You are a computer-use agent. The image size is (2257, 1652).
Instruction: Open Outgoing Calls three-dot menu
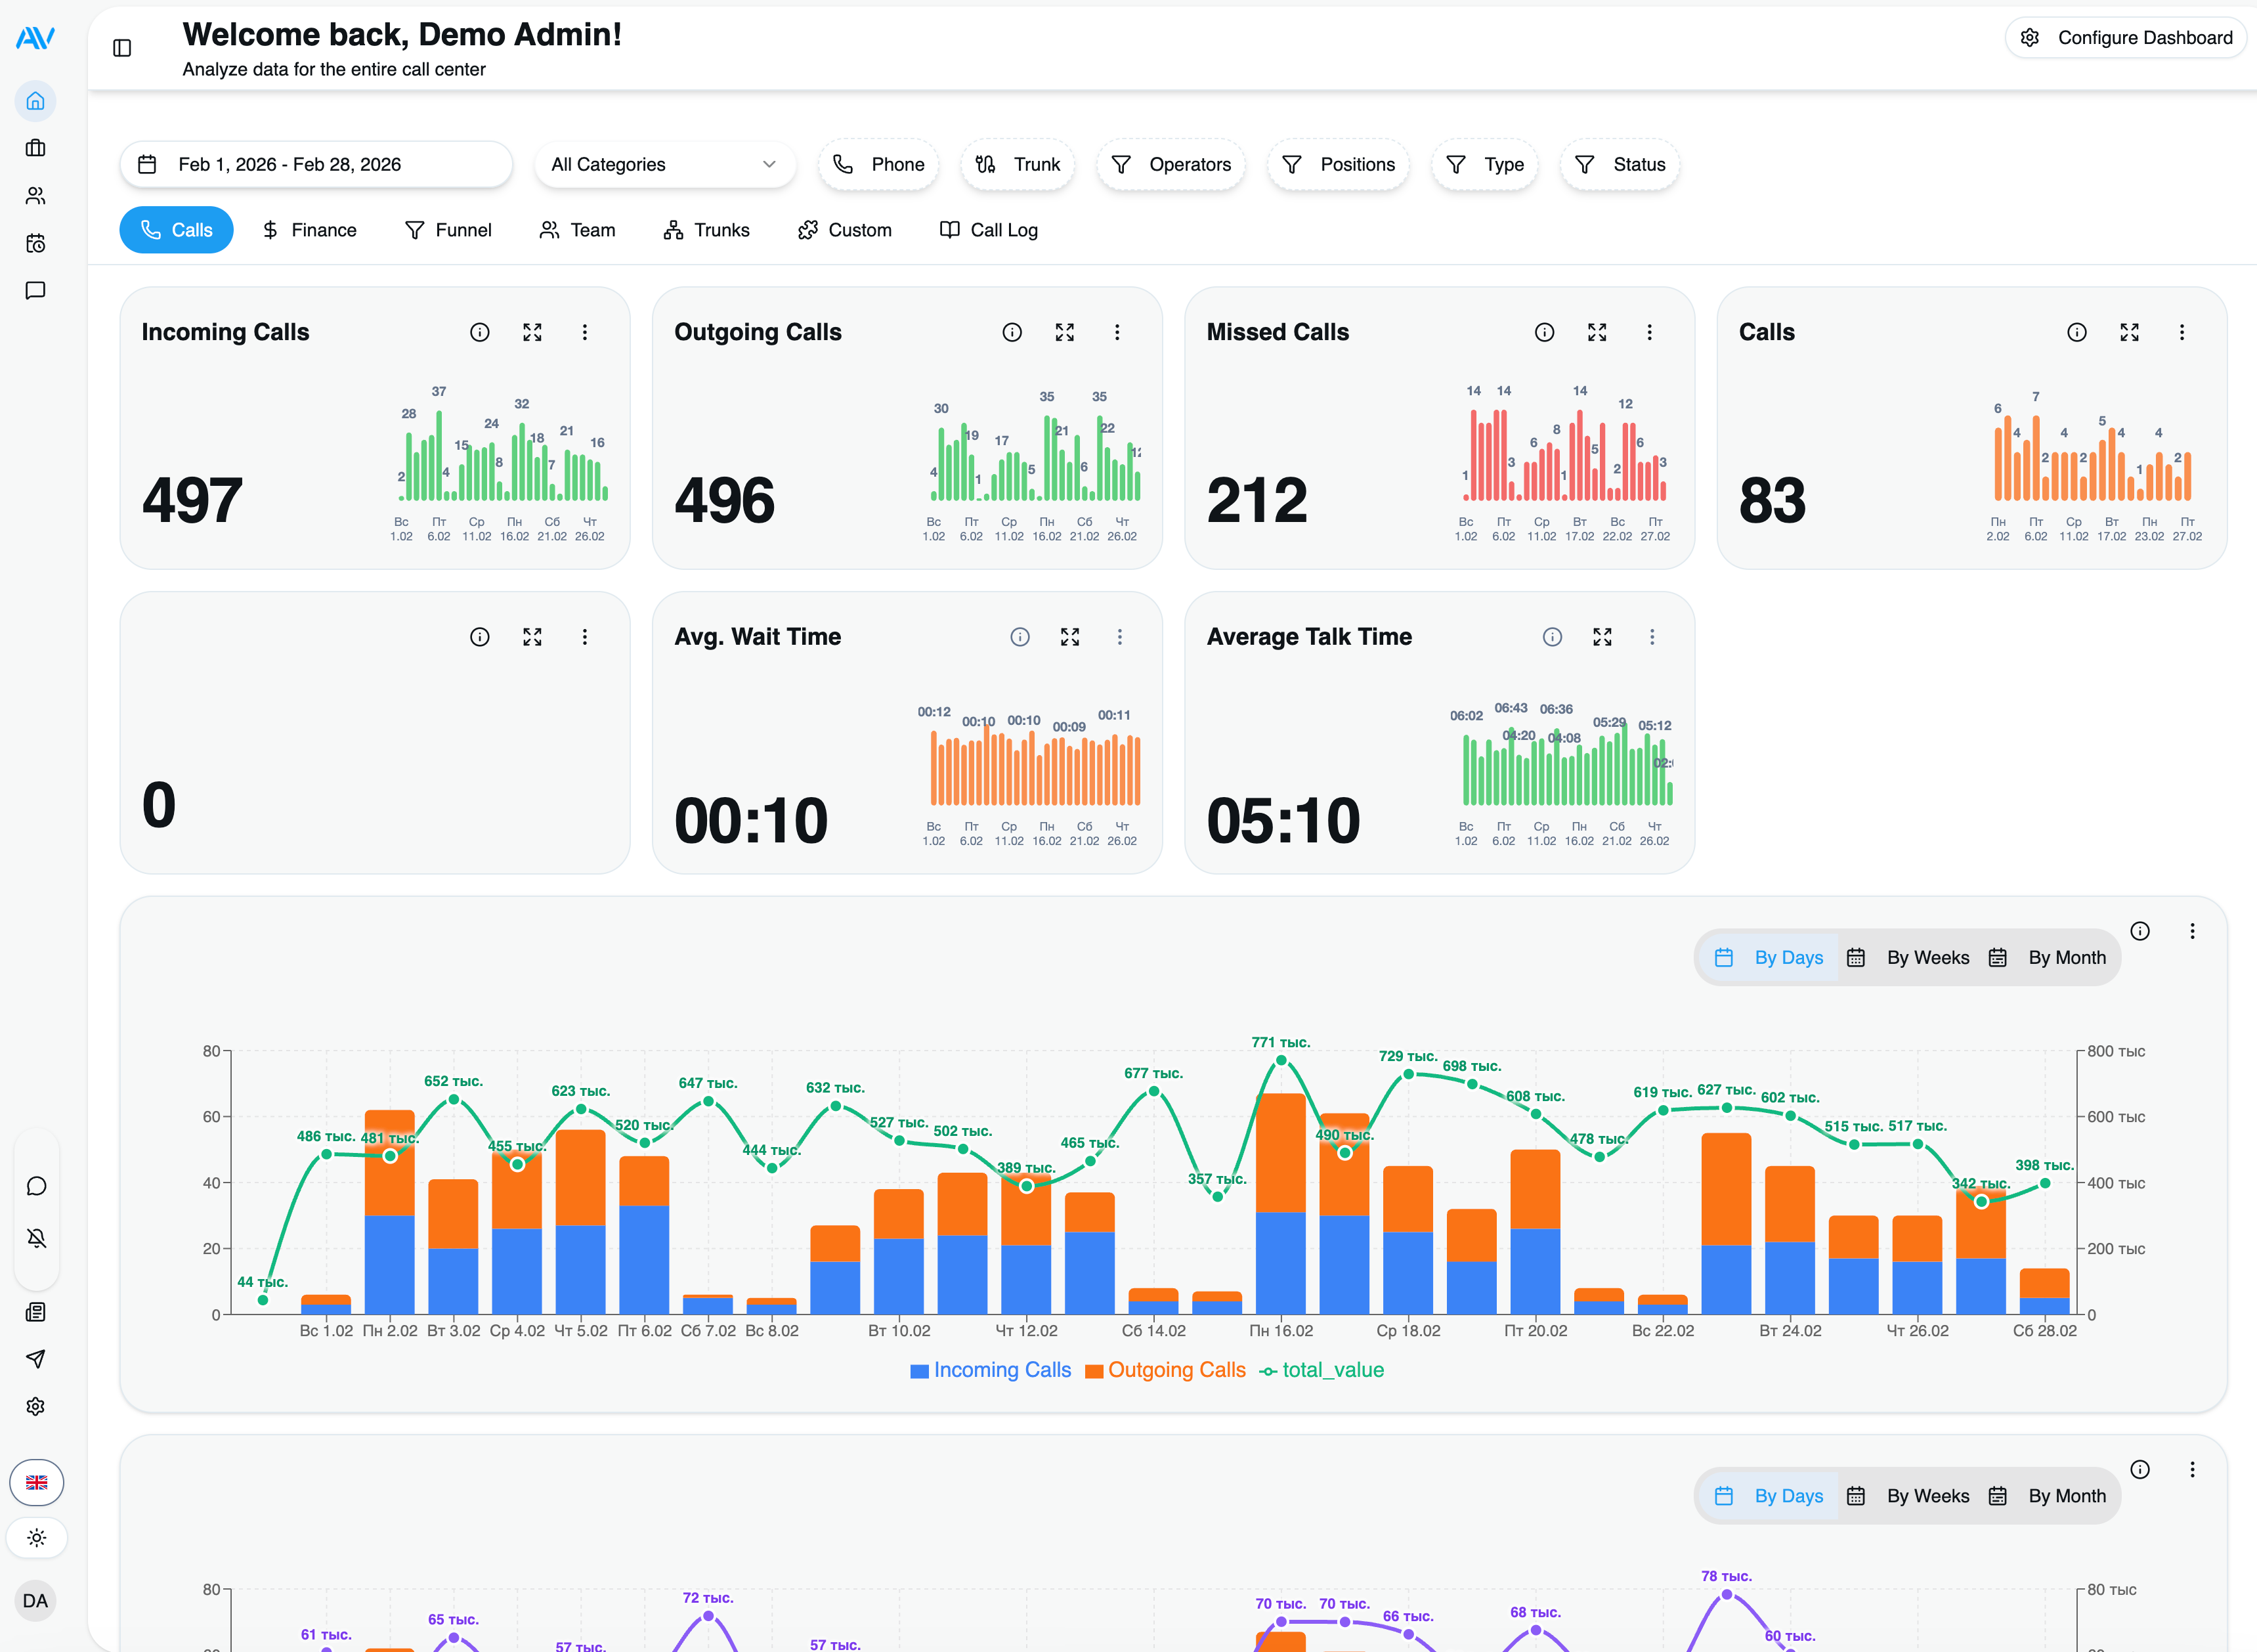(x=1117, y=332)
